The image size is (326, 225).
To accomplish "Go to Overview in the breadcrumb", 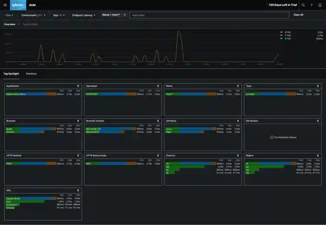I will click(x=10, y=24).
